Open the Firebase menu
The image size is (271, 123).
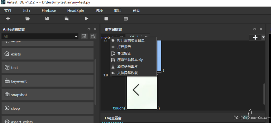[49, 11]
